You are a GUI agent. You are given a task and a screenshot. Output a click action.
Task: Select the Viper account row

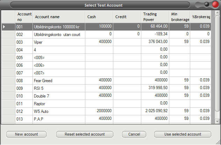(106, 42)
